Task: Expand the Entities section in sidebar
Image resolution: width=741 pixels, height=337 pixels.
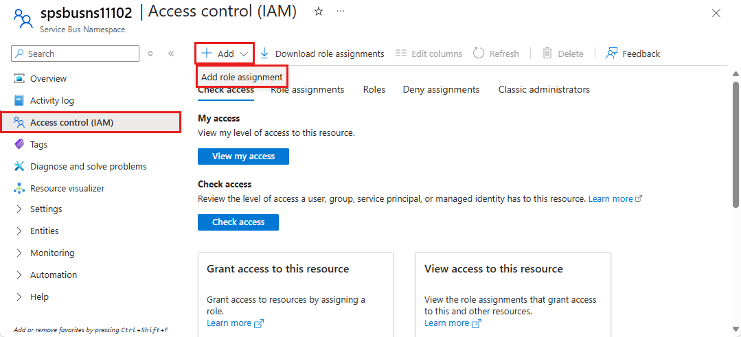Action: [x=44, y=231]
